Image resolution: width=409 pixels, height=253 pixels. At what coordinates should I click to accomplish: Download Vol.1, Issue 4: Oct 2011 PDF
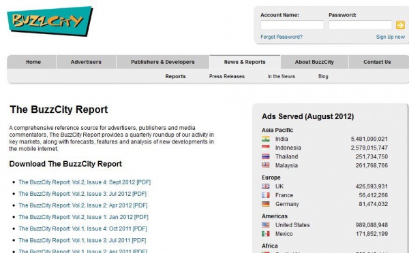[x=82, y=229]
